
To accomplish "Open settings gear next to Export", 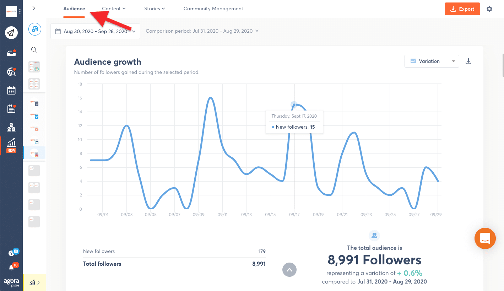I will click(489, 9).
